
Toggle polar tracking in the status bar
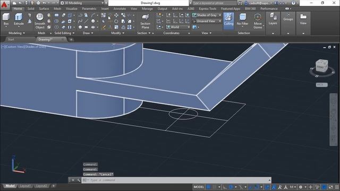click(x=231, y=187)
